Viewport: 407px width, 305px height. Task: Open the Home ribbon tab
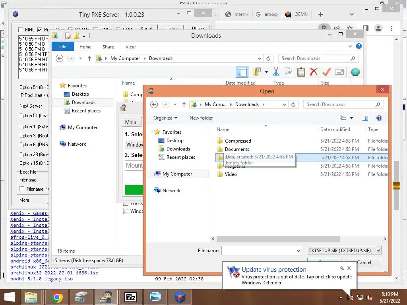tap(85, 47)
